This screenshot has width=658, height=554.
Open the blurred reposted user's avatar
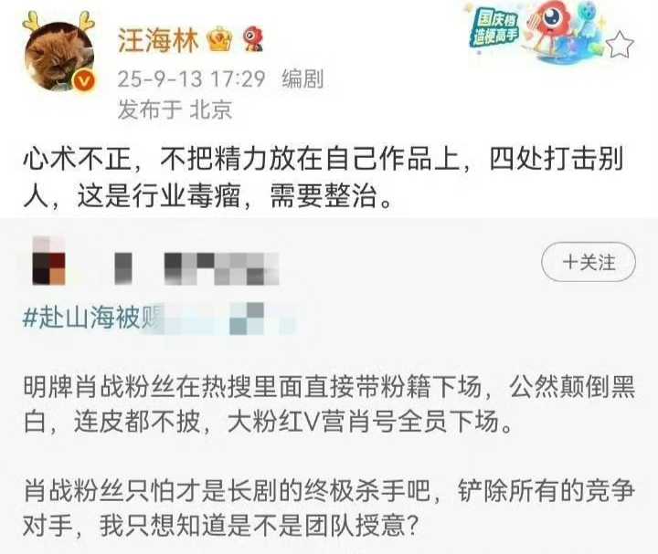(x=48, y=261)
